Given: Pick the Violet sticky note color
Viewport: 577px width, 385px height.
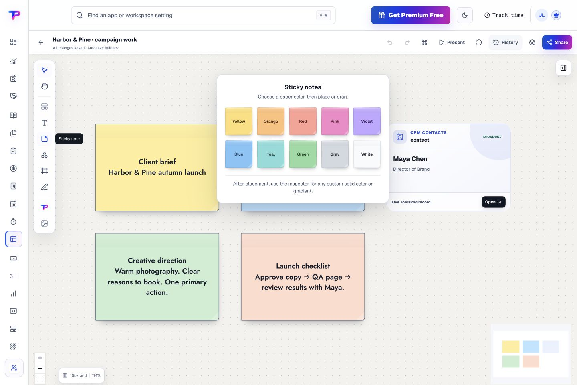Looking at the screenshot, I should (x=367, y=121).
